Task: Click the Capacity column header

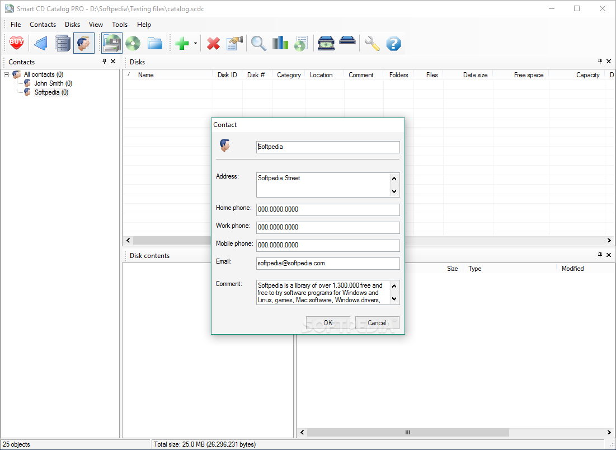Action: pyautogui.click(x=577, y=74)
